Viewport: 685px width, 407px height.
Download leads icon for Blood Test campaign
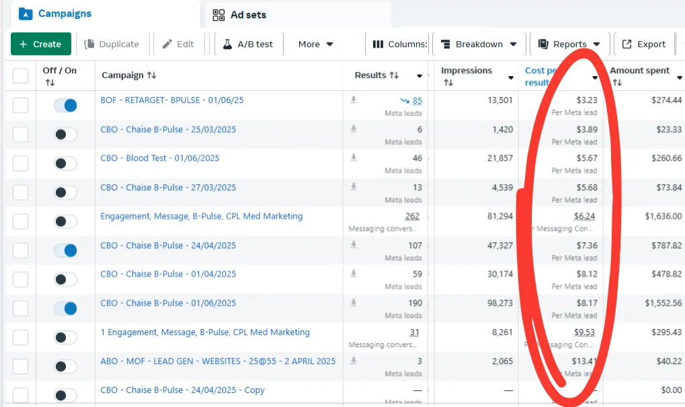point(354,157)
